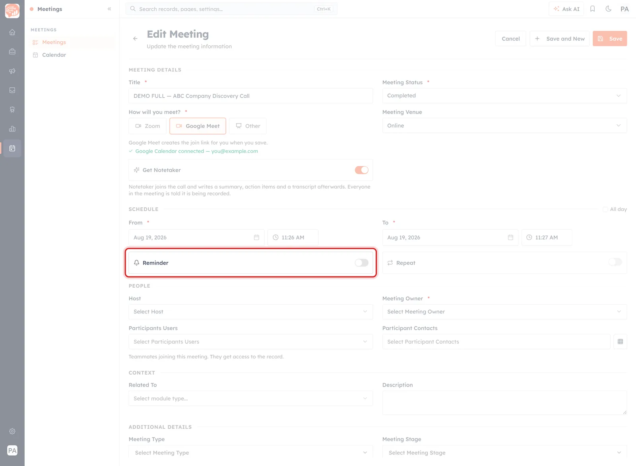The height and width of the screenshot is (466, 636).
Task: Open the Related To module type dropdown
Action: [250, 398]
